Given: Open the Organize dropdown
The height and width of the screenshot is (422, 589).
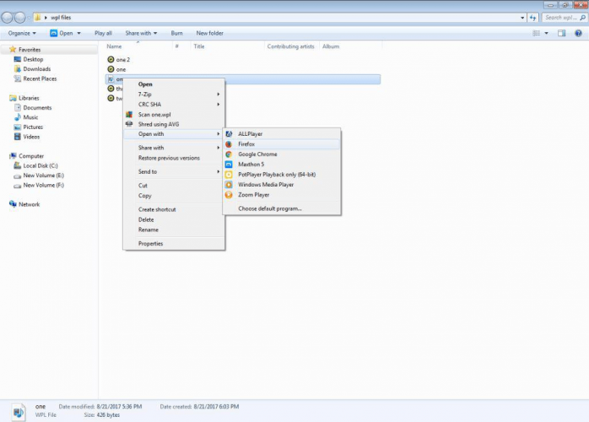Looking at the screenshot, I should [22, 33].
